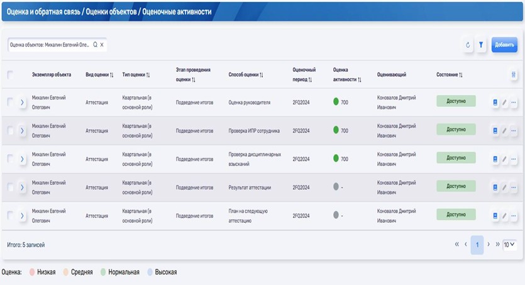The height and width of the screenshot is (285, 525).
Task: Sort by Способ оценки column header
Action: tap(246, 75)
